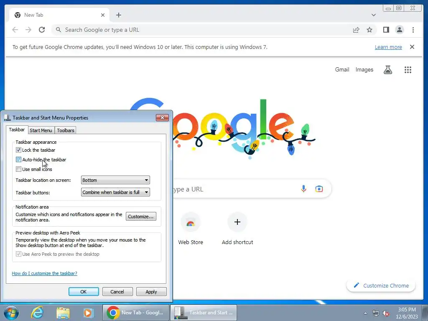Open the Learn more link
The height and width of the screenshot is (321, 428).
[388, 47]
